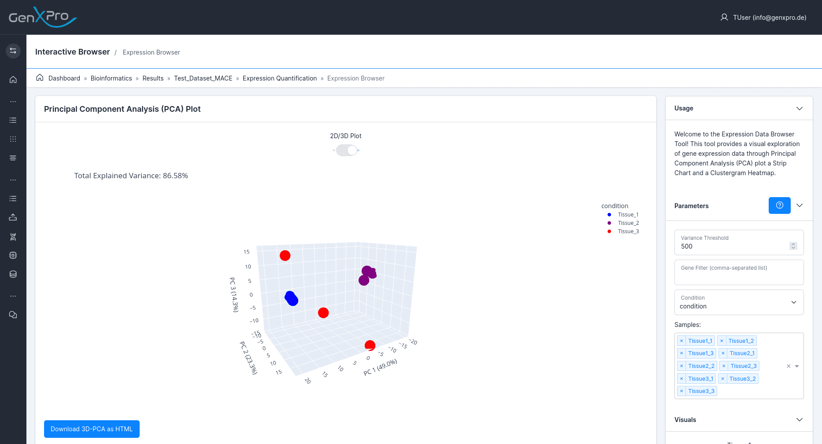Toggle the 2D/3D Plot switch
This screenshot has width=822, height=444.
(x=346, y=150)
